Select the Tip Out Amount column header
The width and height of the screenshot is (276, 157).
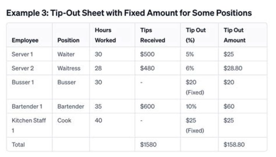[x=234, y=35]
